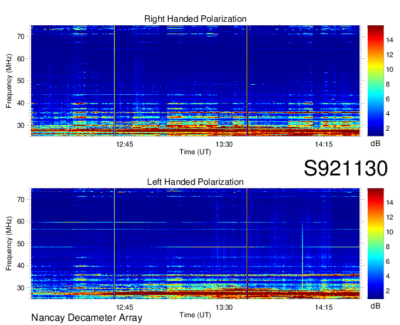Click the dB unit label under lower color bar

click(x=375, y=306)
